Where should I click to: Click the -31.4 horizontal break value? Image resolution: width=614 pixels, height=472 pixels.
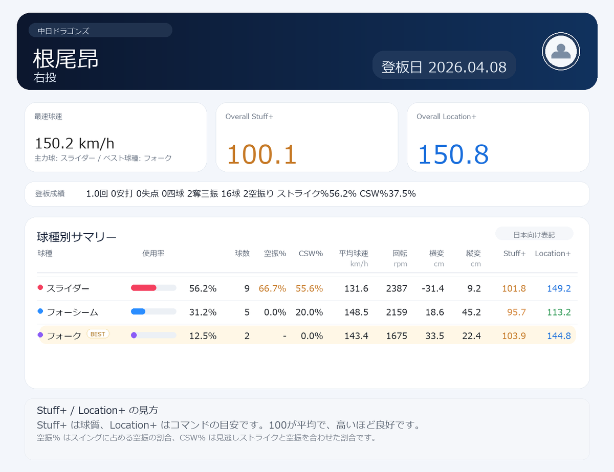pos(432,288)
